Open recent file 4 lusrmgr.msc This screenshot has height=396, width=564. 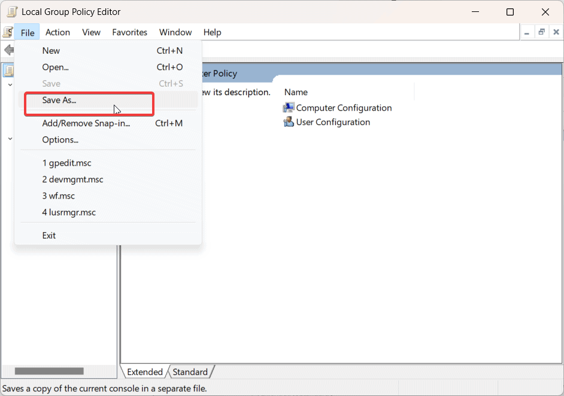tap(108, 213)
